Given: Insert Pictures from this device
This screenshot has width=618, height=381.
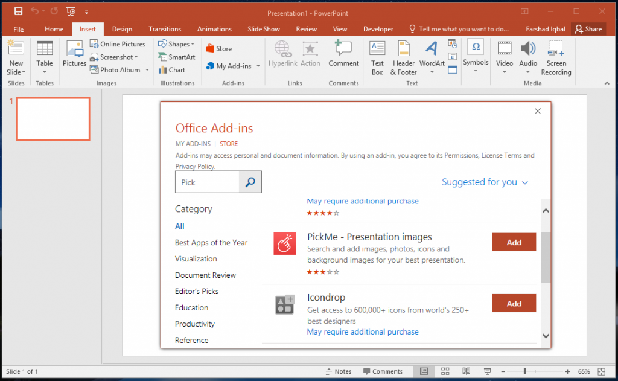Looking at the screenshot, I should pos(74,54).
